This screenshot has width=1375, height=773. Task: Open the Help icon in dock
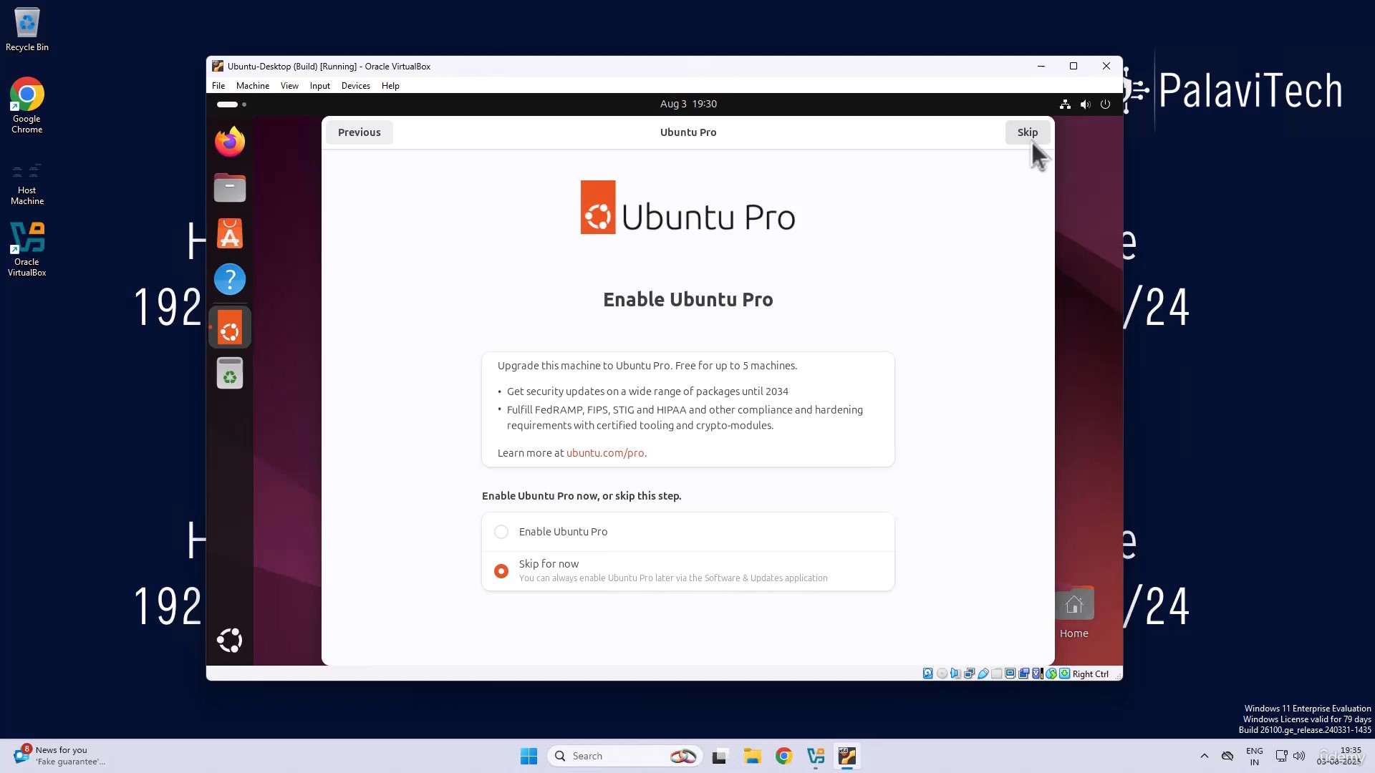coord(230,279)
